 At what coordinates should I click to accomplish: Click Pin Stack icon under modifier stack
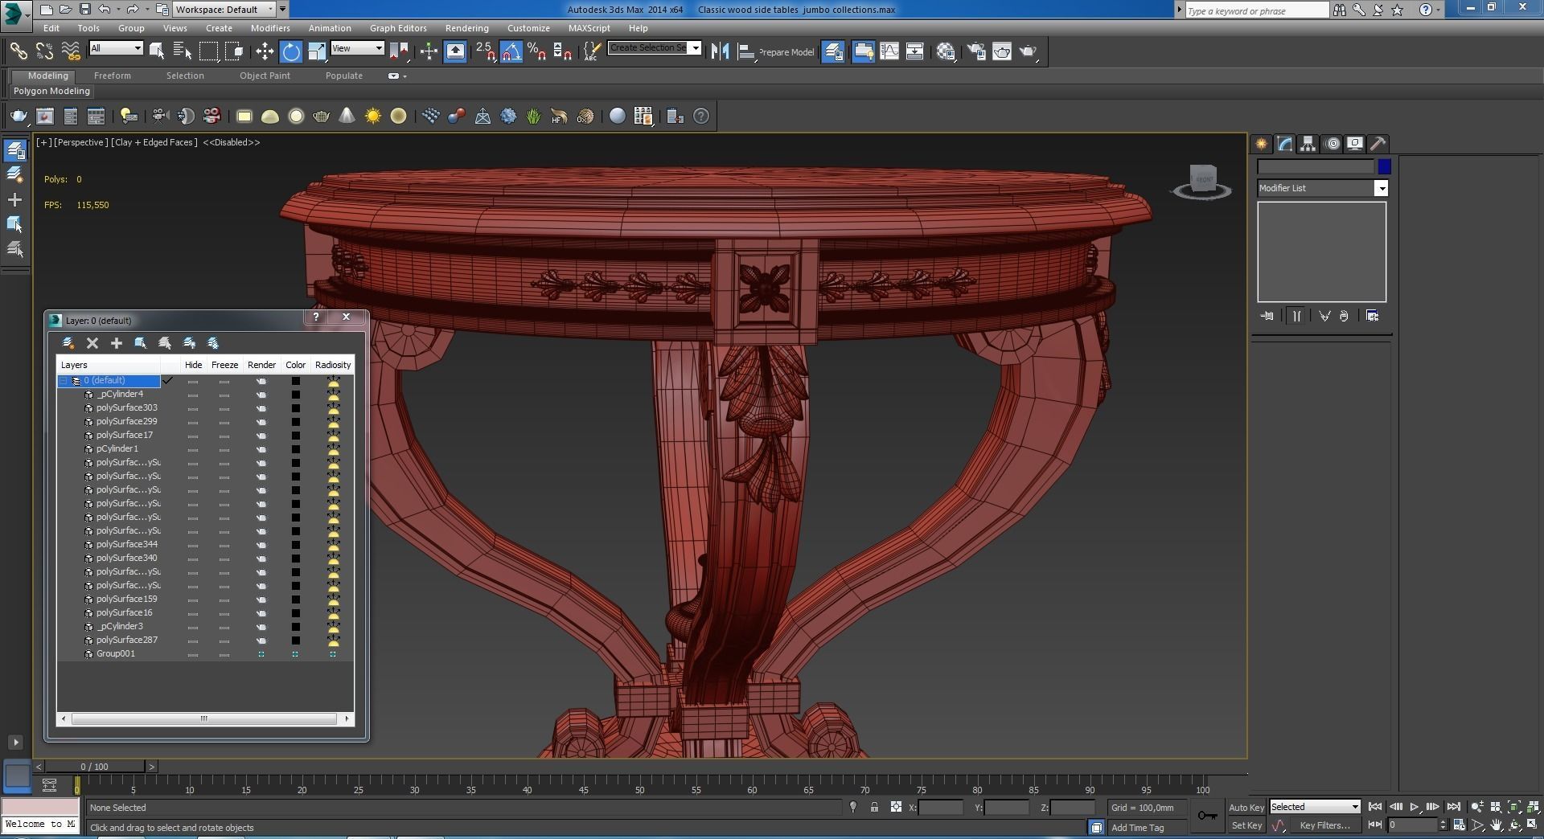pos(1267,316)
